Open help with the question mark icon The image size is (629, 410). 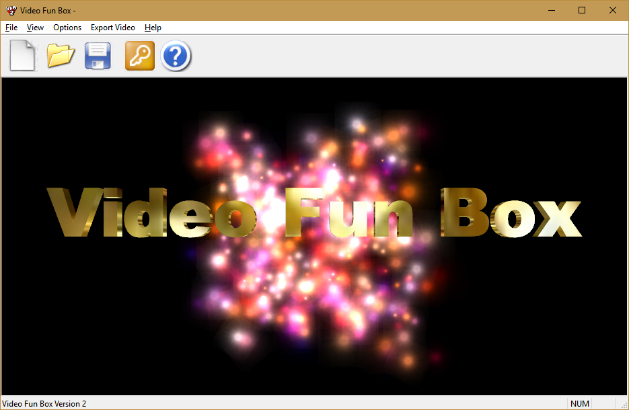click(176, 56)
